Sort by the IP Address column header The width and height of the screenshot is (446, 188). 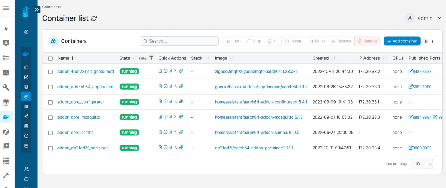point(372,58)
